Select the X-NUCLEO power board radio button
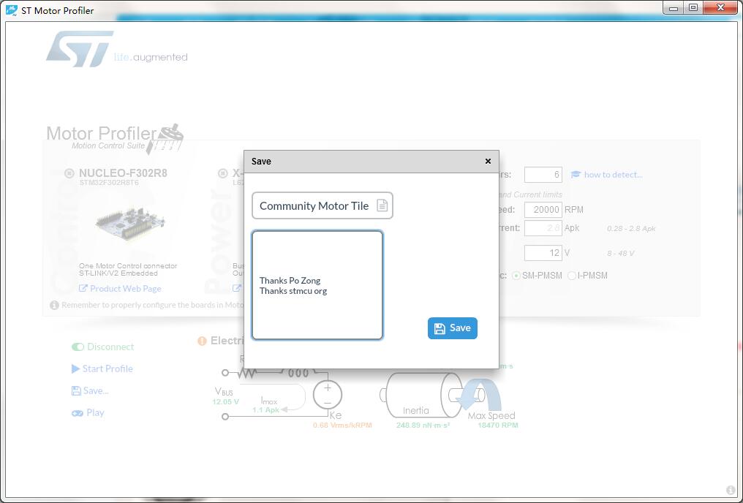 pyautogui.click(x=223, y=173)
